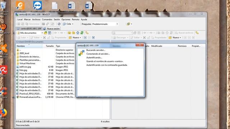The width and height of the screenshot is (230, 129).
Task: Click the remote delete X icon
Action: (144, 38)
